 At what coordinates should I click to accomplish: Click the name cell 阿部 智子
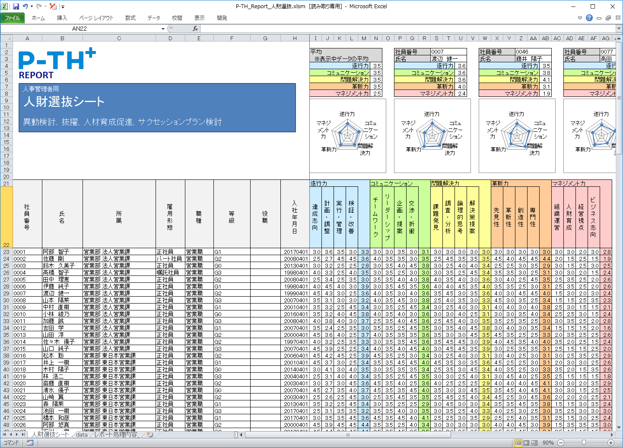[x=62, y=252]
